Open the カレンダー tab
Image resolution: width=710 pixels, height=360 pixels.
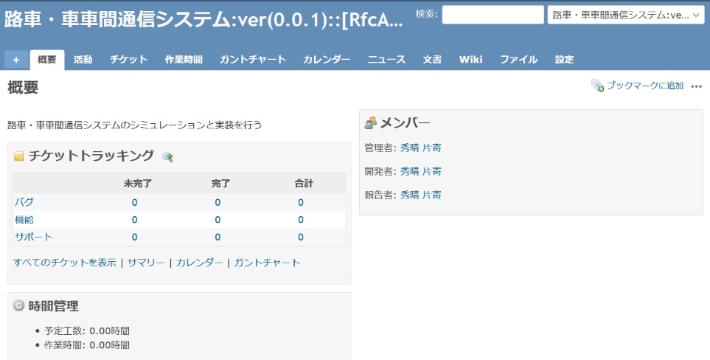[327, 60]
